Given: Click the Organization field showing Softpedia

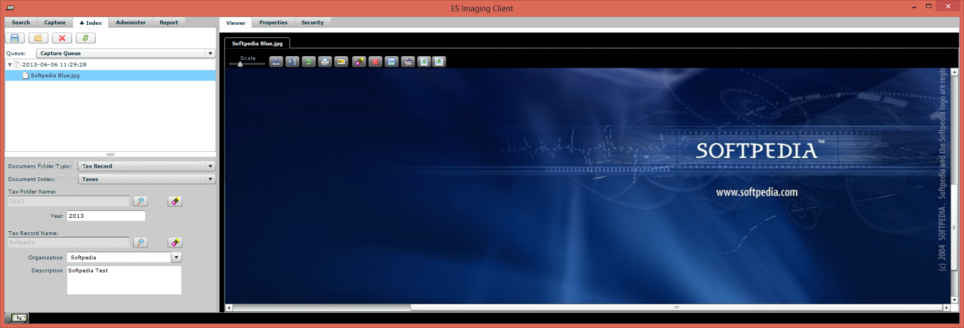Looking at the screenshot, I should coord(119,257).
